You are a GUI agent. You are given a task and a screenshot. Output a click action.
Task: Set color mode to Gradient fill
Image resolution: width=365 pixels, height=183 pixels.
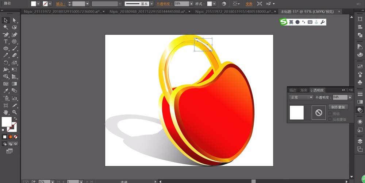(x=10, y=137)
